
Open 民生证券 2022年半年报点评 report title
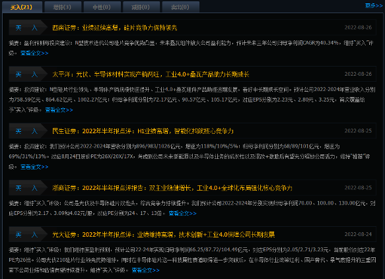click(143, 131)
